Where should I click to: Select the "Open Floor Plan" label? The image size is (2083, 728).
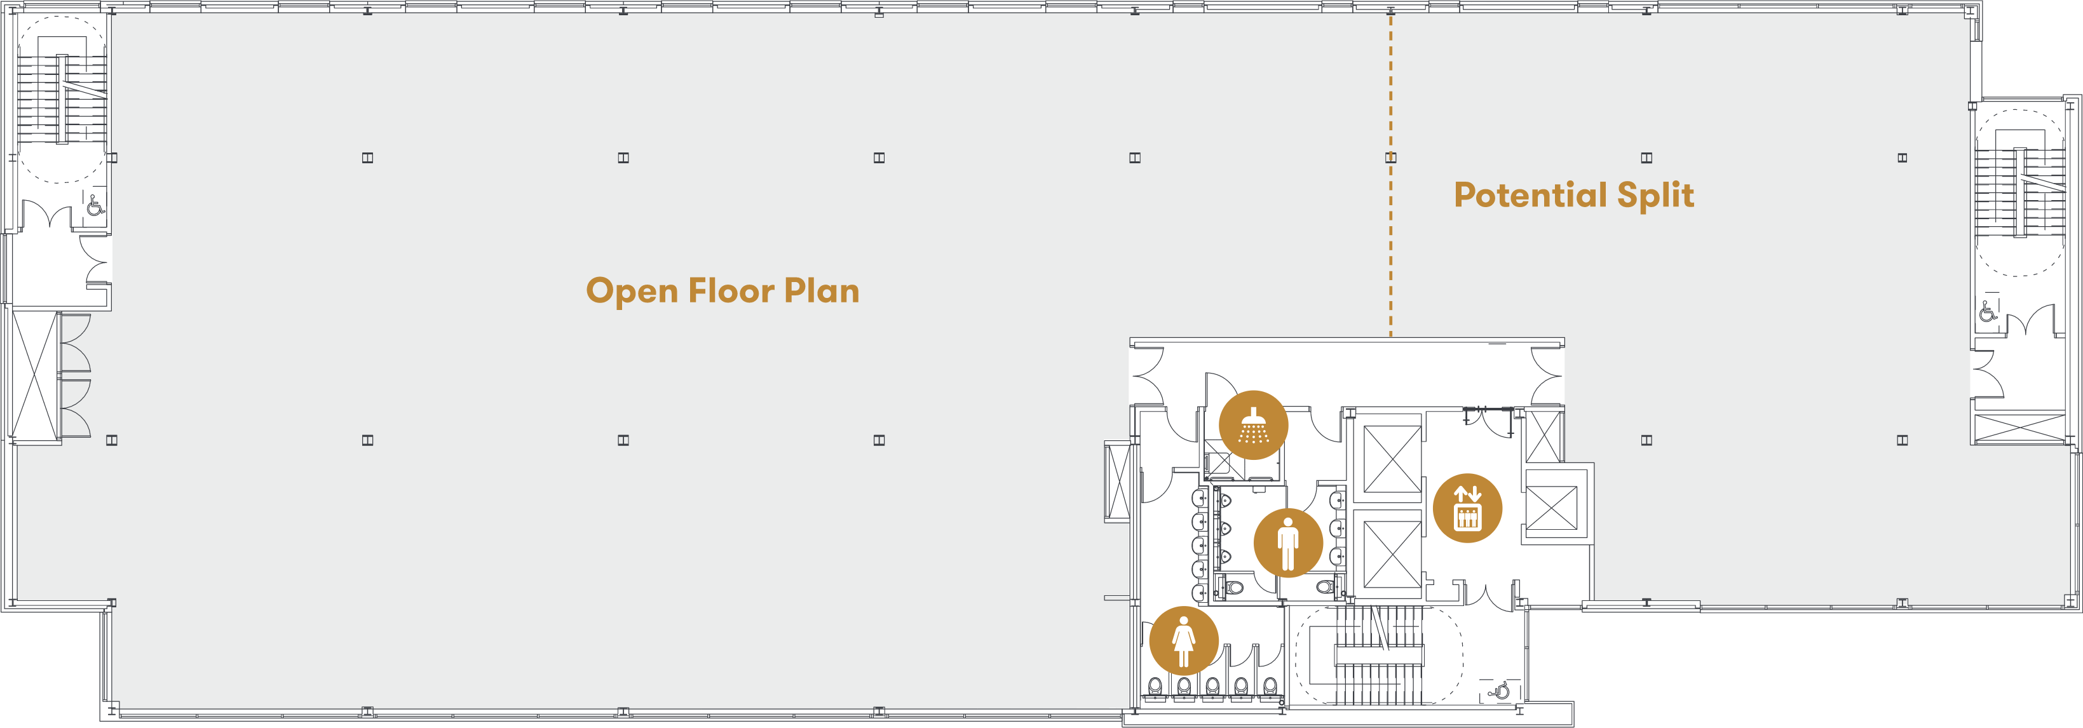pos(722,291)
